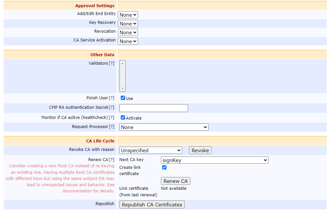Open the Add/Edit End Entity approval dropdown
The width and height of the screenshot is (329, 211).
point(128,15)
